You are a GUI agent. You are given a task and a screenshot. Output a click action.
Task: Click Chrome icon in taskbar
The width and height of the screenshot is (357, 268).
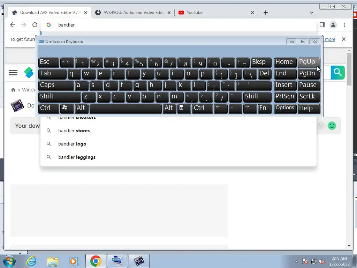pyautogui.click(x=96, y=261)
